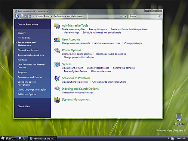Open Appearance and Themes category

click(x=30, y=77)
